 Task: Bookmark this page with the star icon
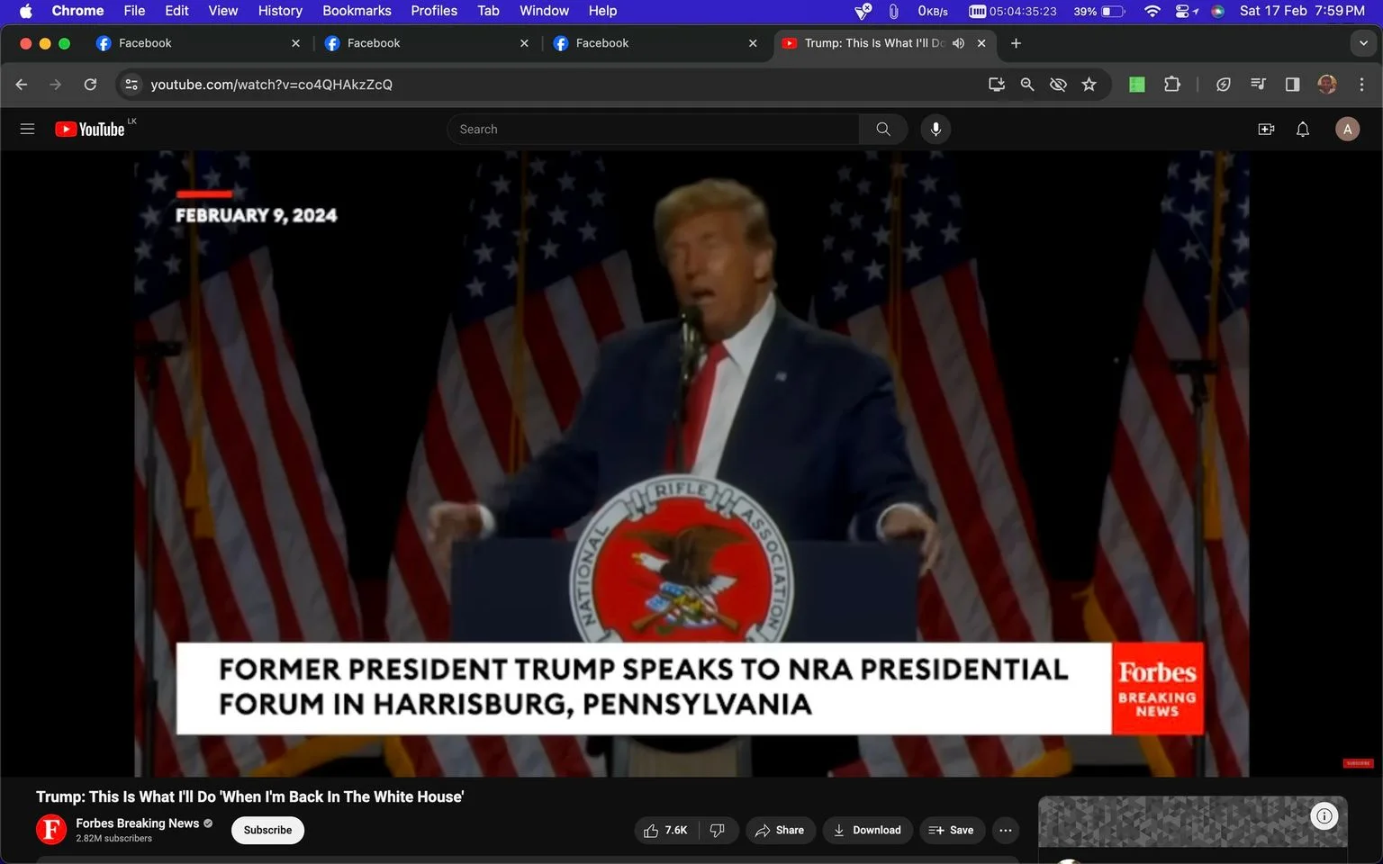tap(1089, 84)
